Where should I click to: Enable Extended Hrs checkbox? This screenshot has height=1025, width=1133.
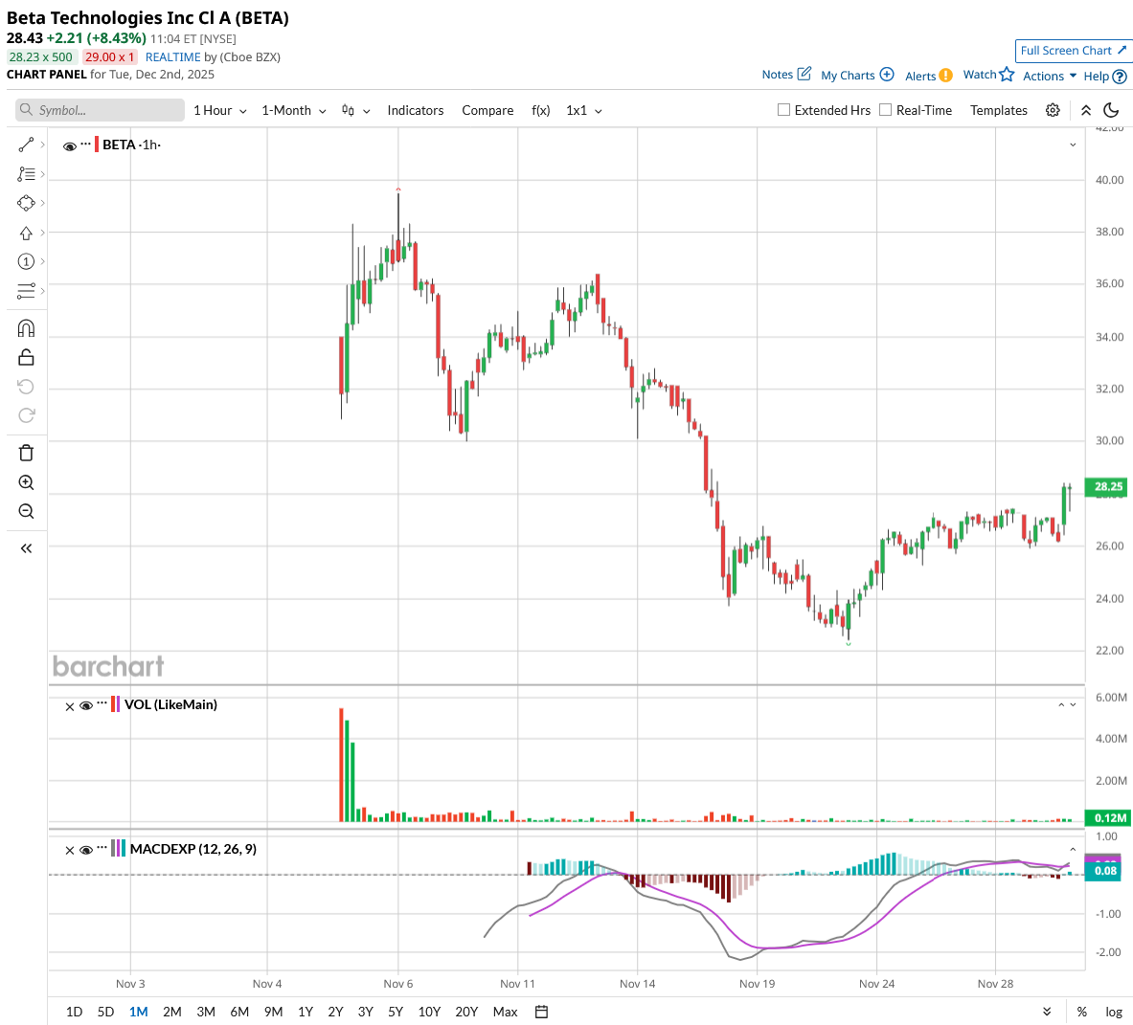(783, 110)
